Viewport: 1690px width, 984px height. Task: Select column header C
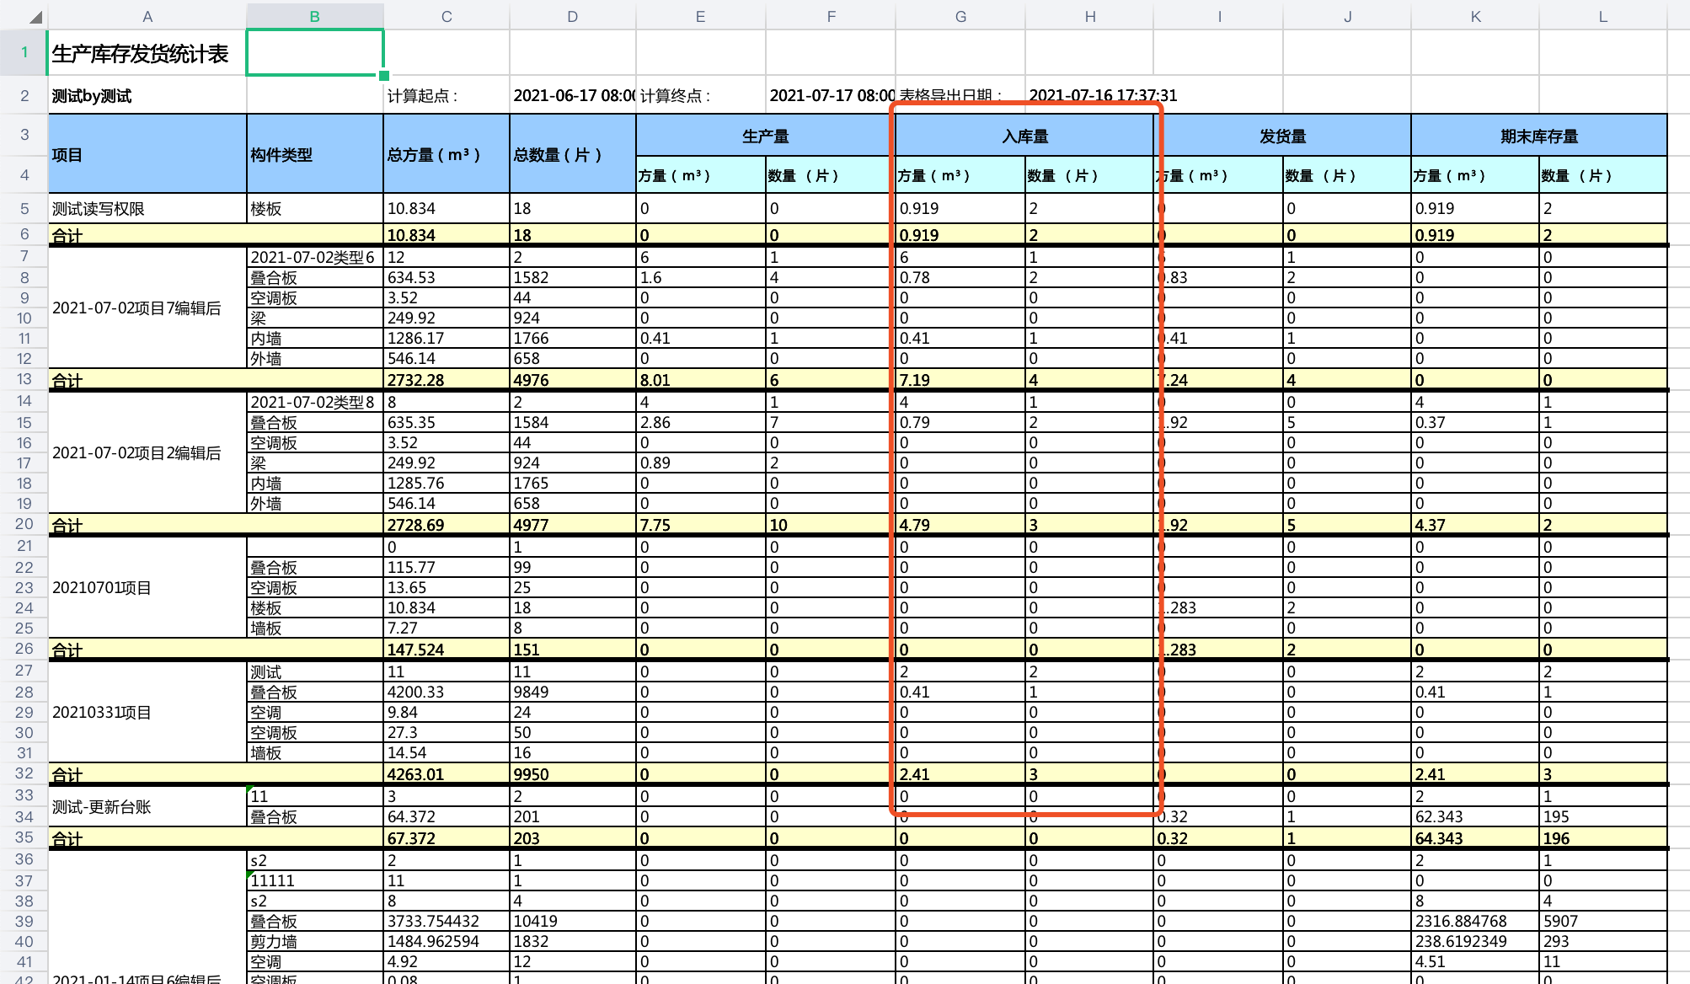pyautogui.click(x=447, y=16)
